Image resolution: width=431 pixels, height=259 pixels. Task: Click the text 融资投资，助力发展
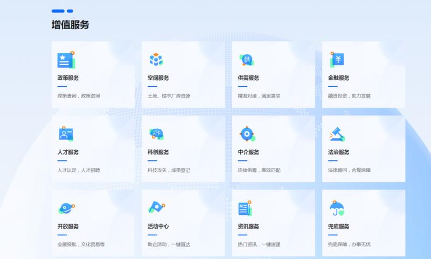pyautogui.click(x=349, y=96)
